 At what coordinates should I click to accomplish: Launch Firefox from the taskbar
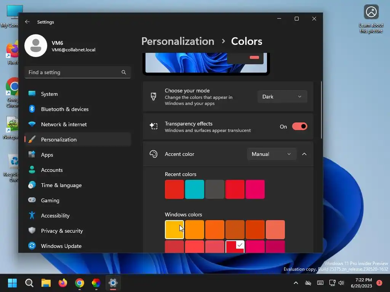pyautogui.click(x=63, y=283)
